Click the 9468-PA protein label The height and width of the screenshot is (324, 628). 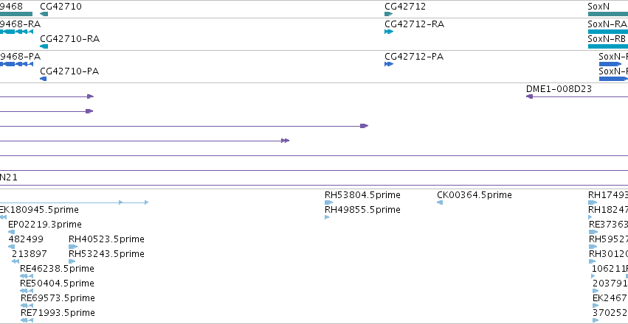pos(20,57)
